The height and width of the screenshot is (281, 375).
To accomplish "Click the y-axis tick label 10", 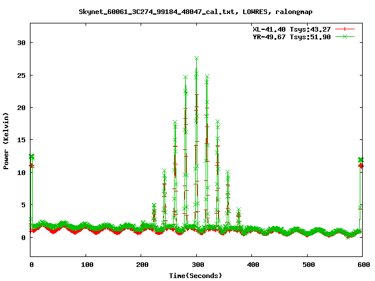I will point(21,172).
